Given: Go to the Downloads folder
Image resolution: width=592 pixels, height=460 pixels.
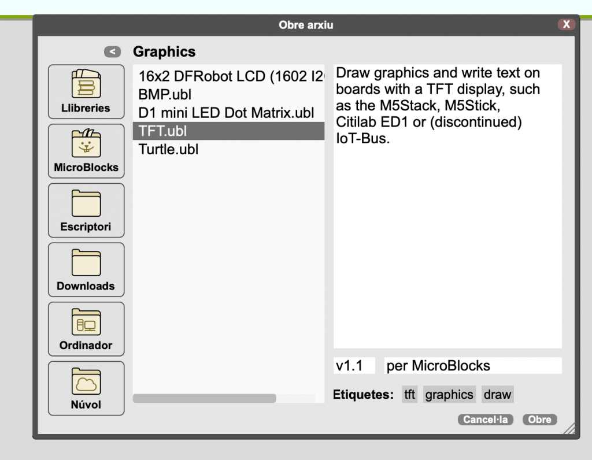Looking at the screenshot, I should point(86,269).
